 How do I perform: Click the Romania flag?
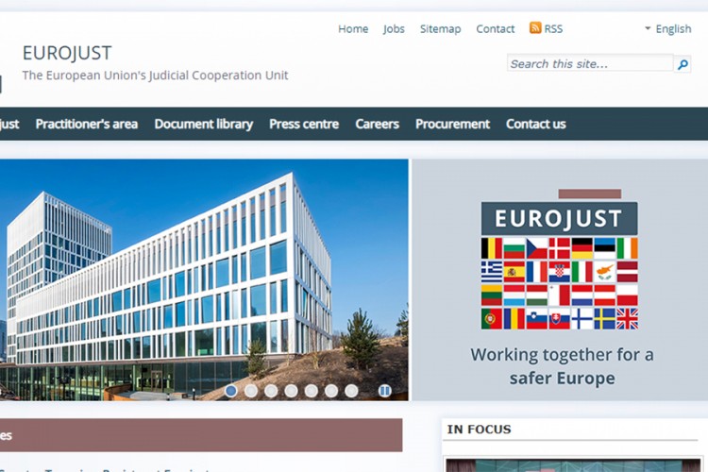point(514,319)
